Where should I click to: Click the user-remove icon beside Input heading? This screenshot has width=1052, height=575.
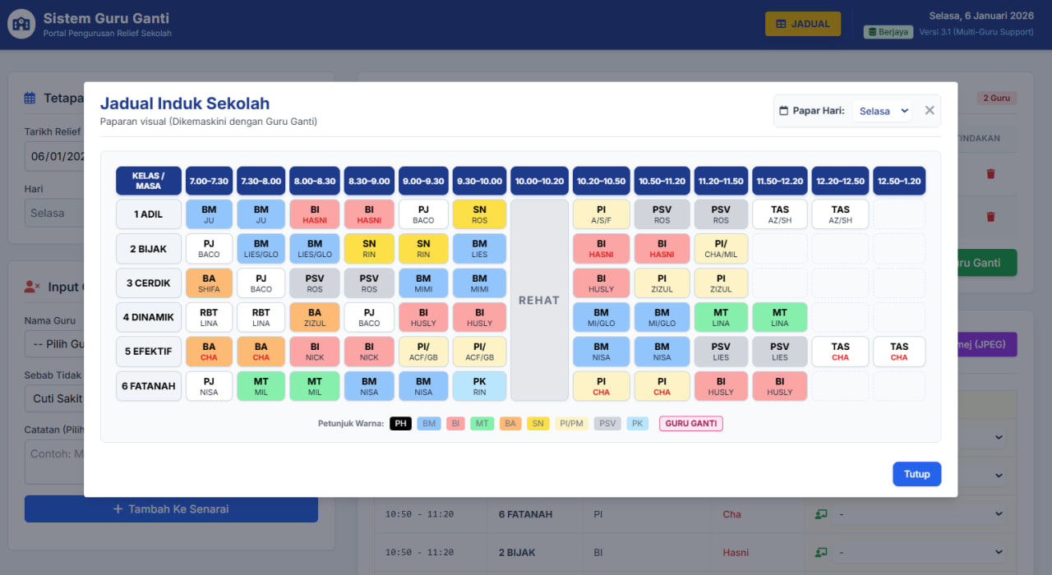[x=32, y=287]
